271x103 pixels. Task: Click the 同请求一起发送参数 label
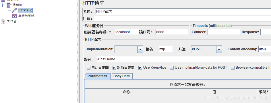[x=187, y=85]
